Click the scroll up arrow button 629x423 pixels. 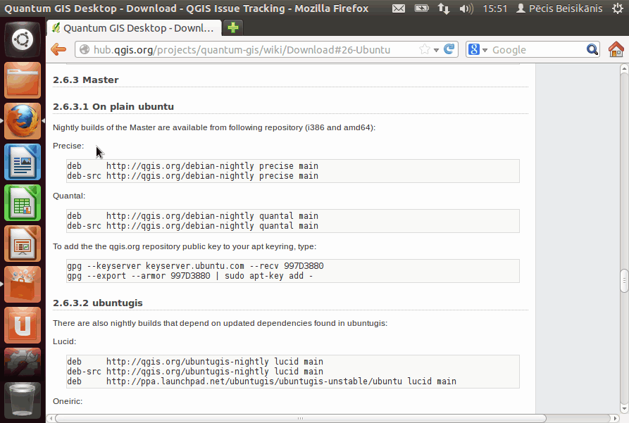(624, 69)
